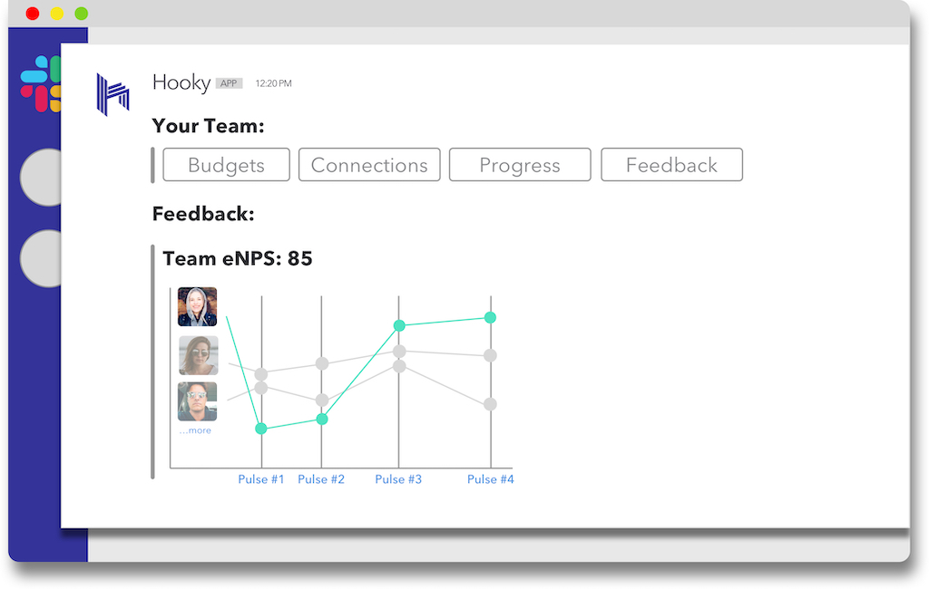
Task: Click the green data point at Pulse #3
Action: click(398, 325)
